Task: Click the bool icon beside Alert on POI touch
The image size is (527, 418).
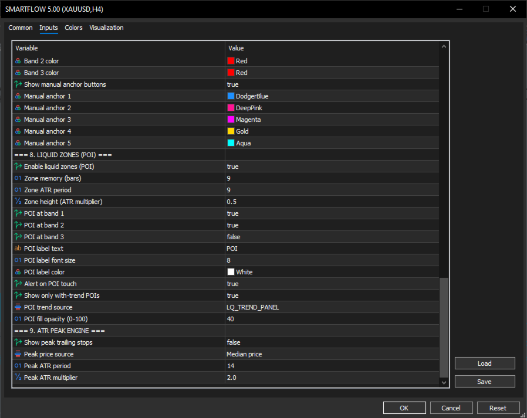Action: click(x=18, y=284)
